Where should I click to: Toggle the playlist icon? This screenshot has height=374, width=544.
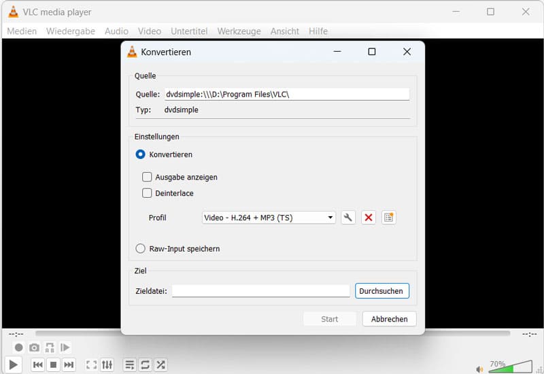(130, 364)
